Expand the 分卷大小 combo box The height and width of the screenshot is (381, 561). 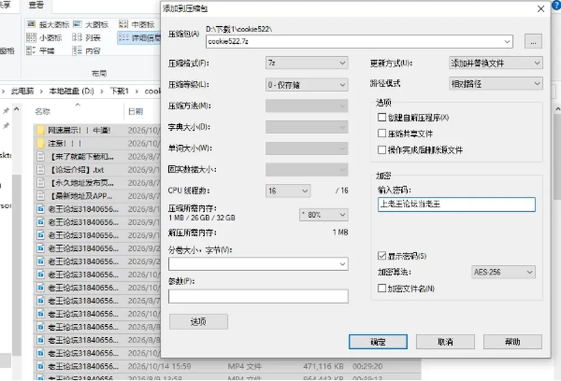click(x=258, y=264)
